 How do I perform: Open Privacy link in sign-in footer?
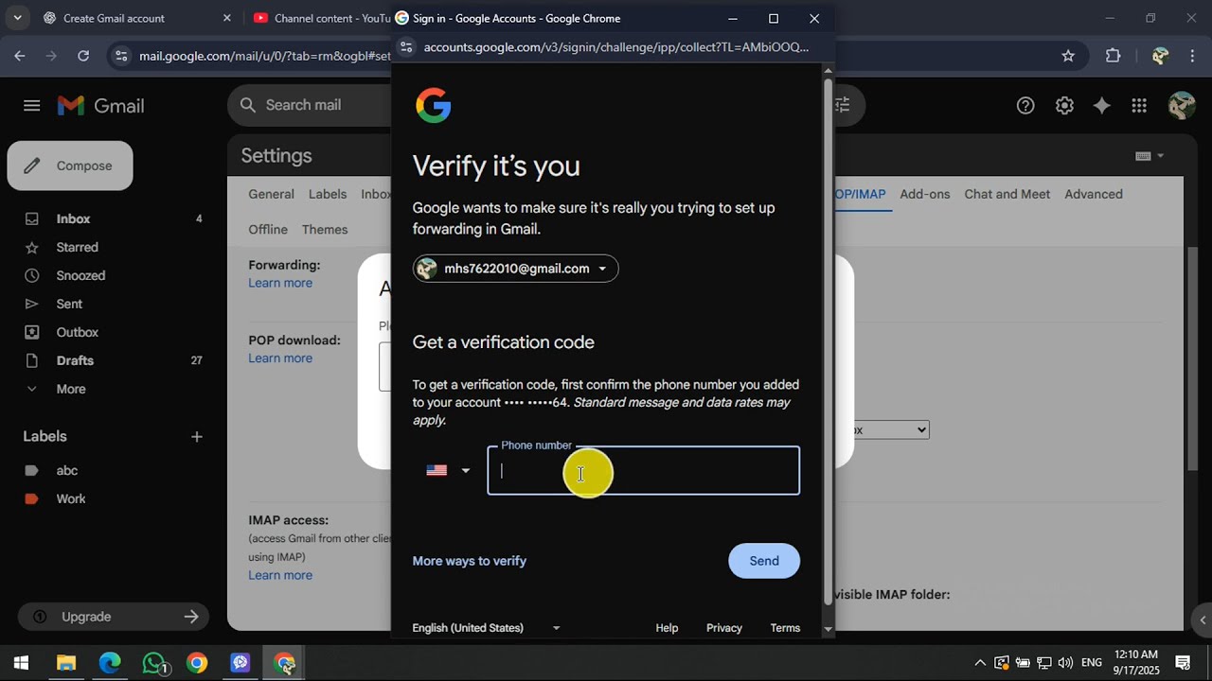tap(724, 628)
